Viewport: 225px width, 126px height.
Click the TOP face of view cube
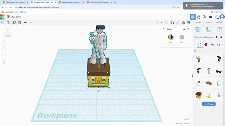pos(7,30)
